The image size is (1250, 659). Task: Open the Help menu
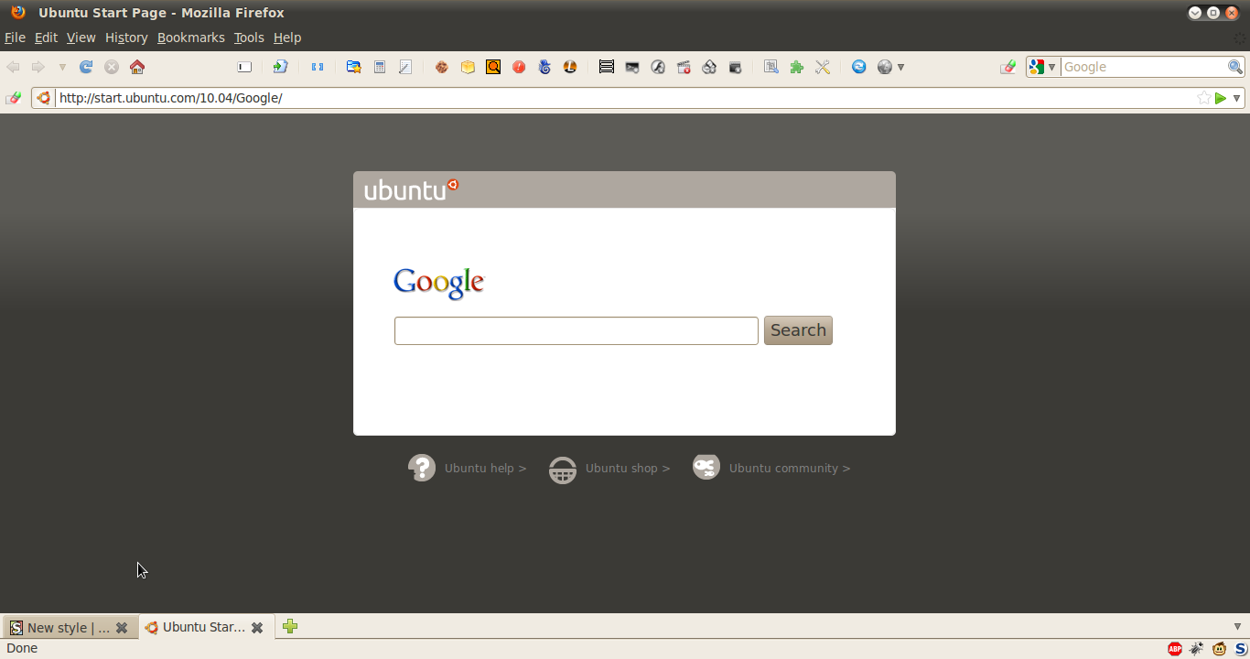[x=287, y=38]
